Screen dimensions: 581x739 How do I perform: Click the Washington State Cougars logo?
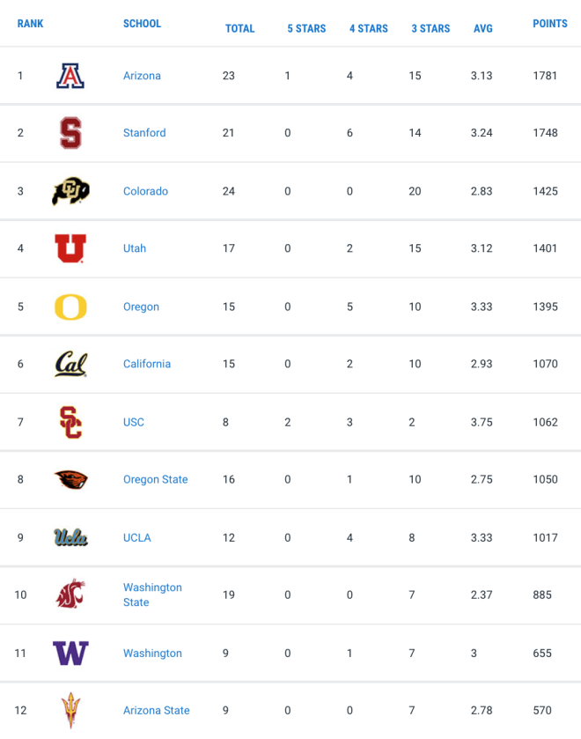tap(70, 594)
